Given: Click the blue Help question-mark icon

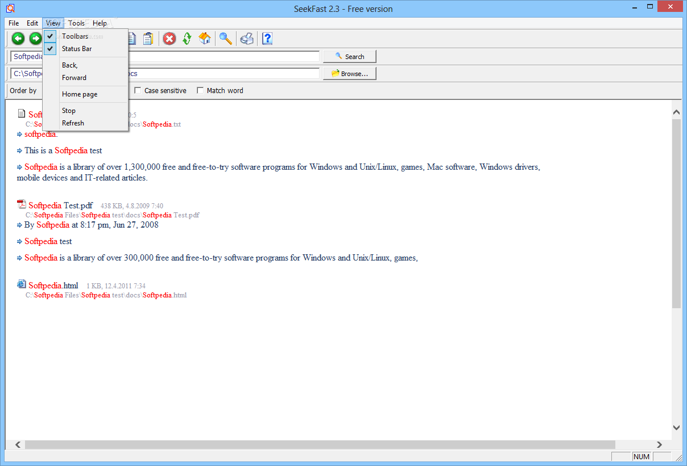Looking at the screenshot, I should click(267, 39).
